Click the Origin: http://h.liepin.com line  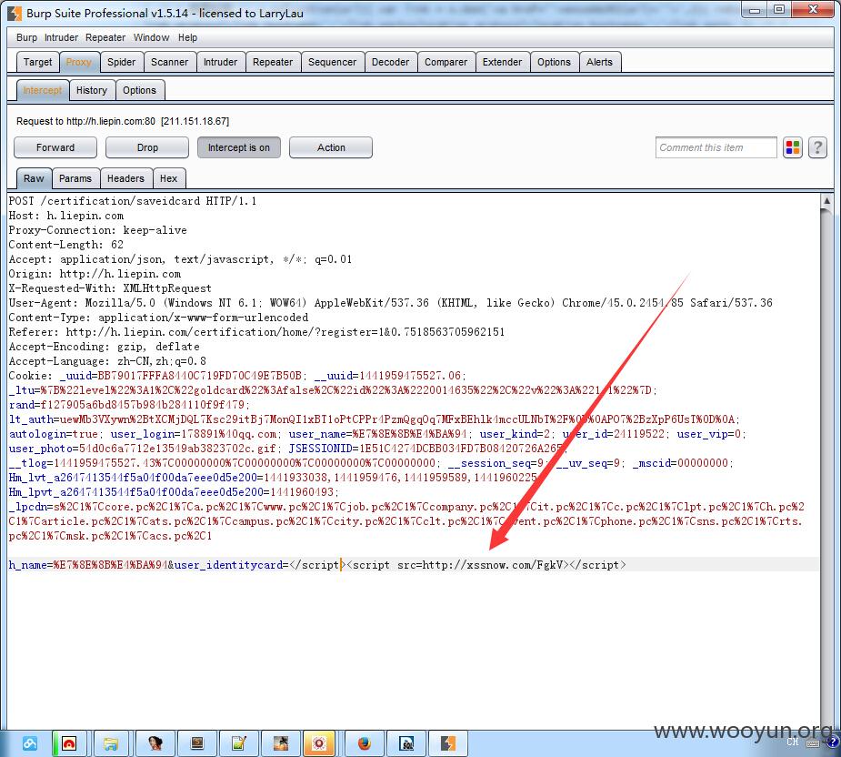[x=95, y=274]
